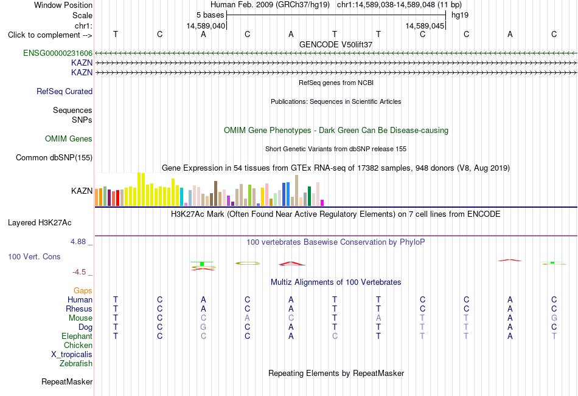Click the Zebrafish alignment row label
This screenshot has height=396, width=578.
pos(76,363)
